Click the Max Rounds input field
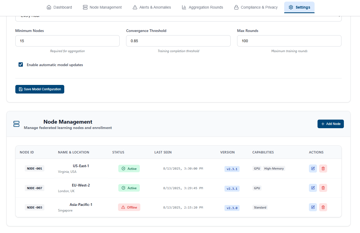Screen dimensions: 360x233 (289, 41)
